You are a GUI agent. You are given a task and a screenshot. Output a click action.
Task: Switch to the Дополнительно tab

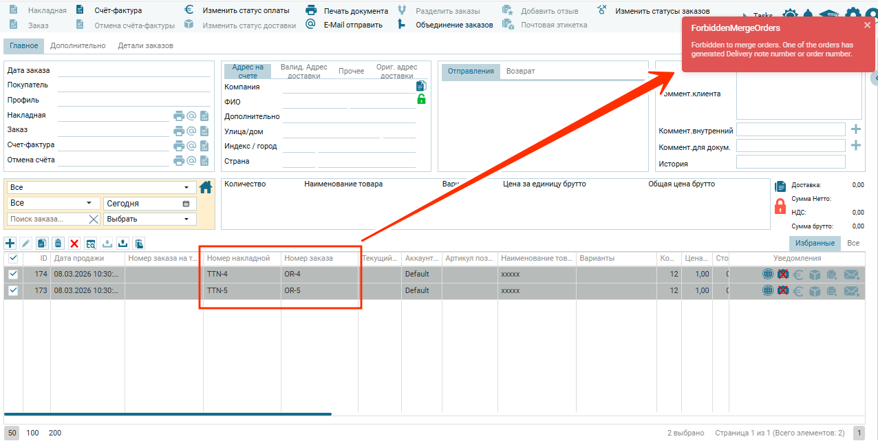coord(78,46)
